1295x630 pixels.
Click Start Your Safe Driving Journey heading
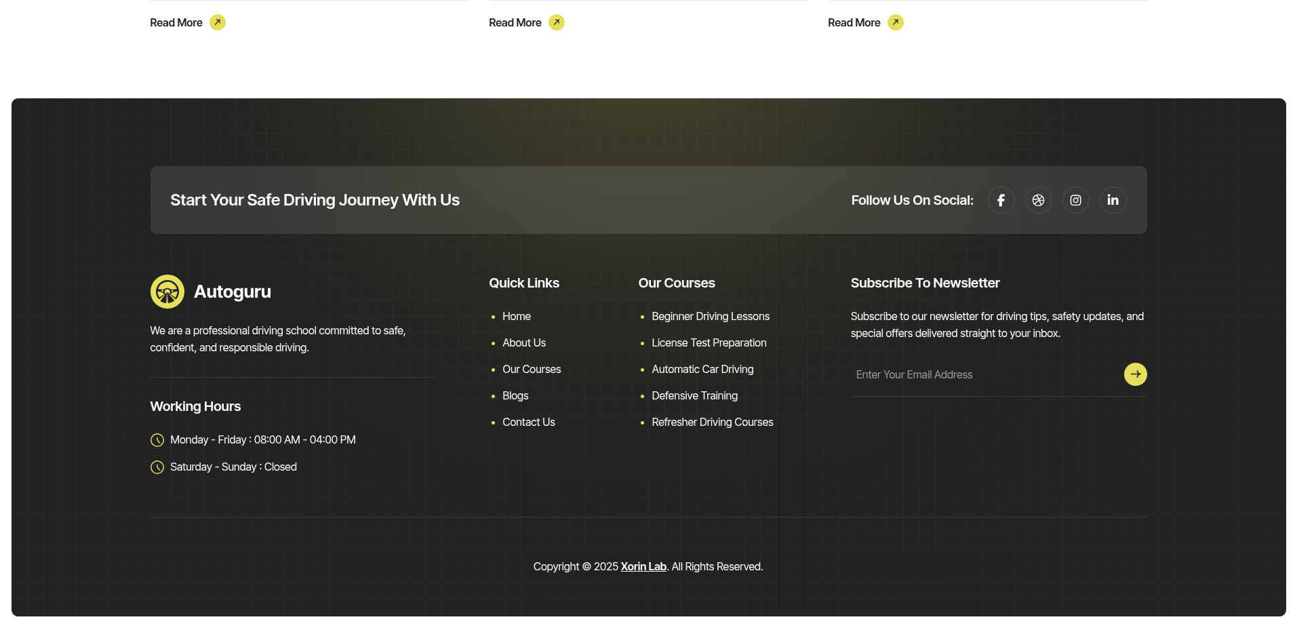click(x=315, y=200)
